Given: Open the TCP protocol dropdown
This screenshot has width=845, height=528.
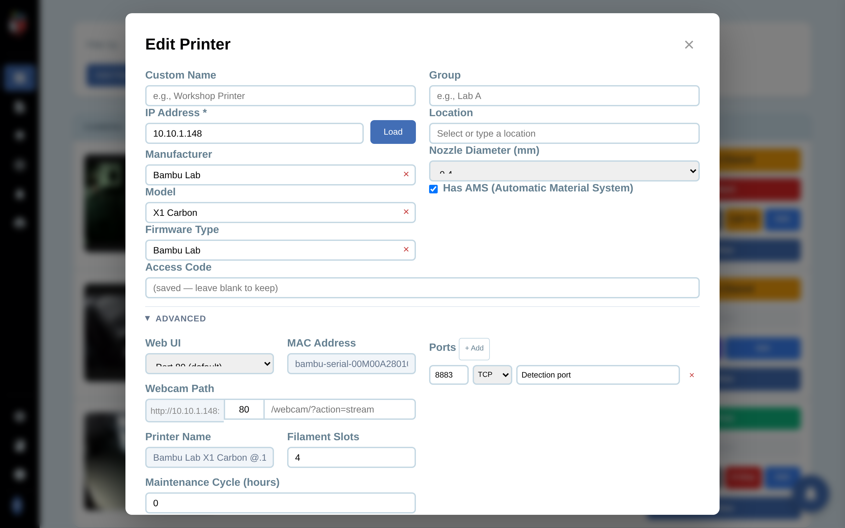Looking at the screenshot, I should point(492,375).
